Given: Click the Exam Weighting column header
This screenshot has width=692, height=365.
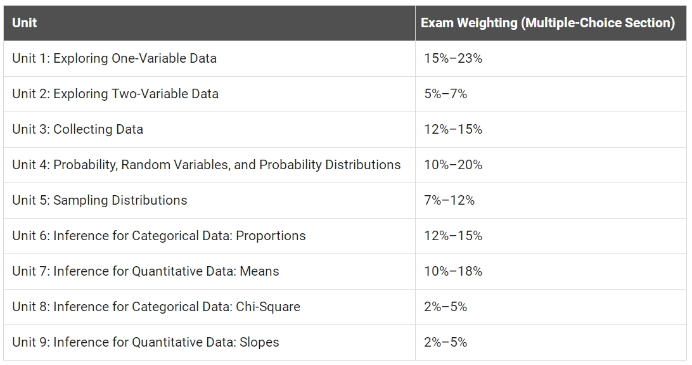Looking at the screenshot, I should coord(548,23).
